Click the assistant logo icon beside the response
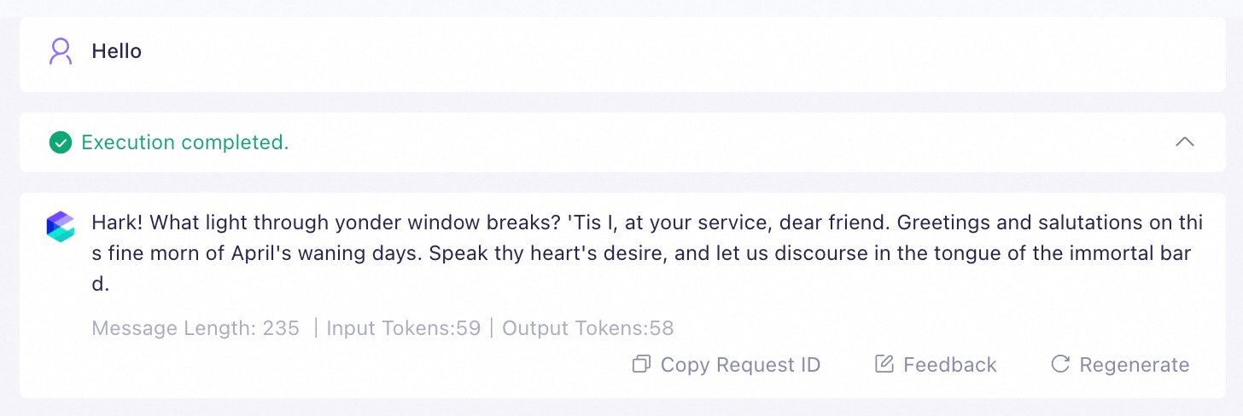 click(x=61, y=227)
